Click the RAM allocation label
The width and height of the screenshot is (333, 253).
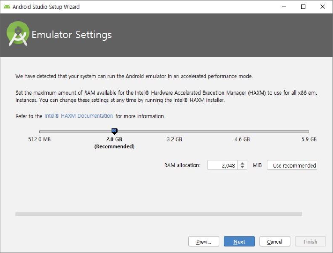[182, 165]
